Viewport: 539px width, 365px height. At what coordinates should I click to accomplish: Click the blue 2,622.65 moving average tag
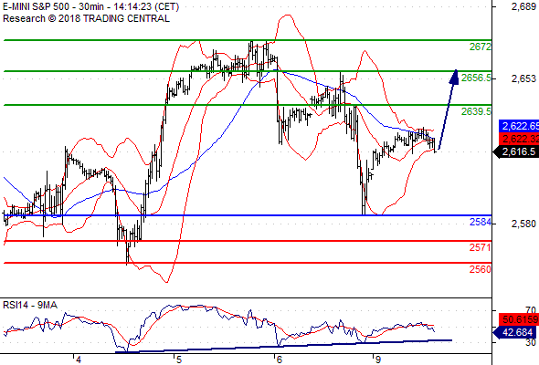pyautogui.click(x=519, y=126)
